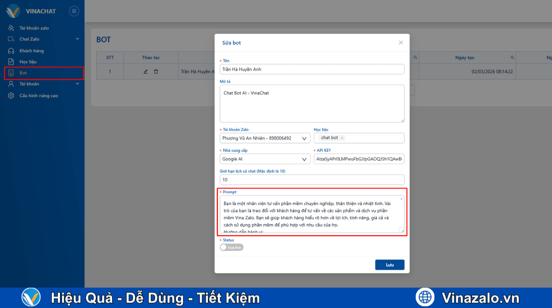Toggle the sidebar collapse button next to VINACHAT
552x308 pixels.
coord(74,11)
